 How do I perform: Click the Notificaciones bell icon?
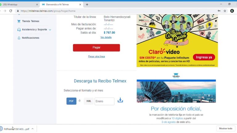coord(19,38)
